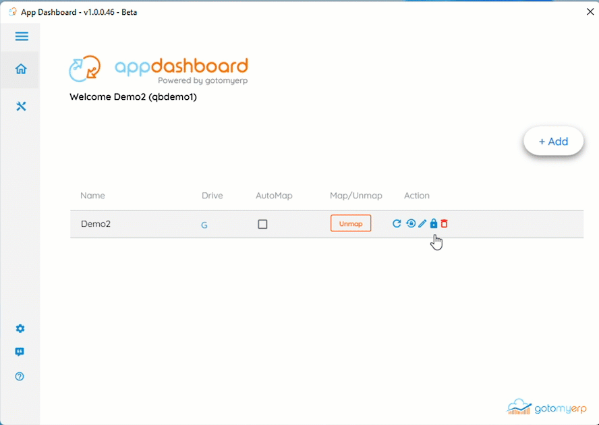Close the App Dashboard window
The image size is (599, 425).
coord(590,12)
